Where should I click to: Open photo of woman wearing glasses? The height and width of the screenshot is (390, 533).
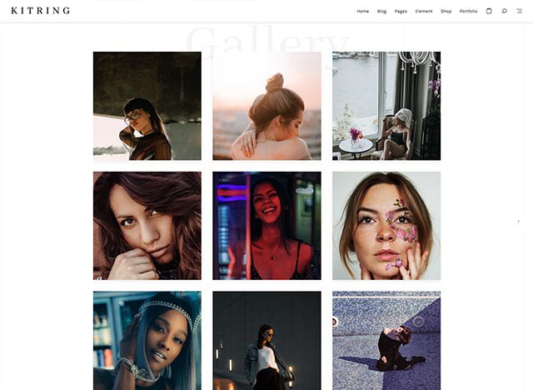[147, 106]
